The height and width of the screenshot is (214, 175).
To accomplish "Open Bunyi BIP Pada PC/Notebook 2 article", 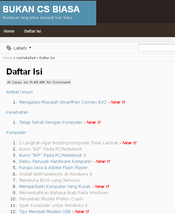I will [x=53, y=155].
